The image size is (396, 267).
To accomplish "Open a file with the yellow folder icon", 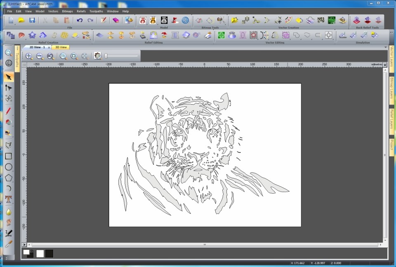I will (x=21, y=20).
